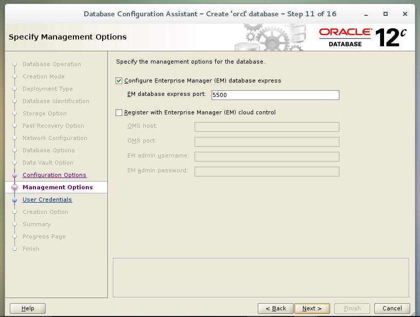
Task: Click the Creation Mode step label
Action: coord(44,76)
